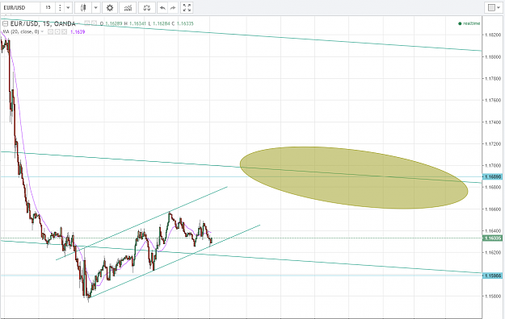Open the indicators icon in toolbar

click(128, 8)
